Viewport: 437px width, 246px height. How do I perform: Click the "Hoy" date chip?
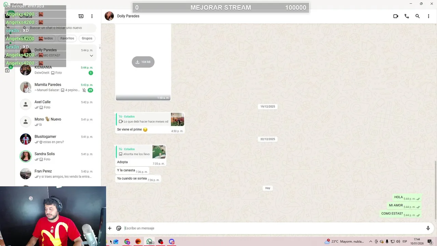[268, 188]
